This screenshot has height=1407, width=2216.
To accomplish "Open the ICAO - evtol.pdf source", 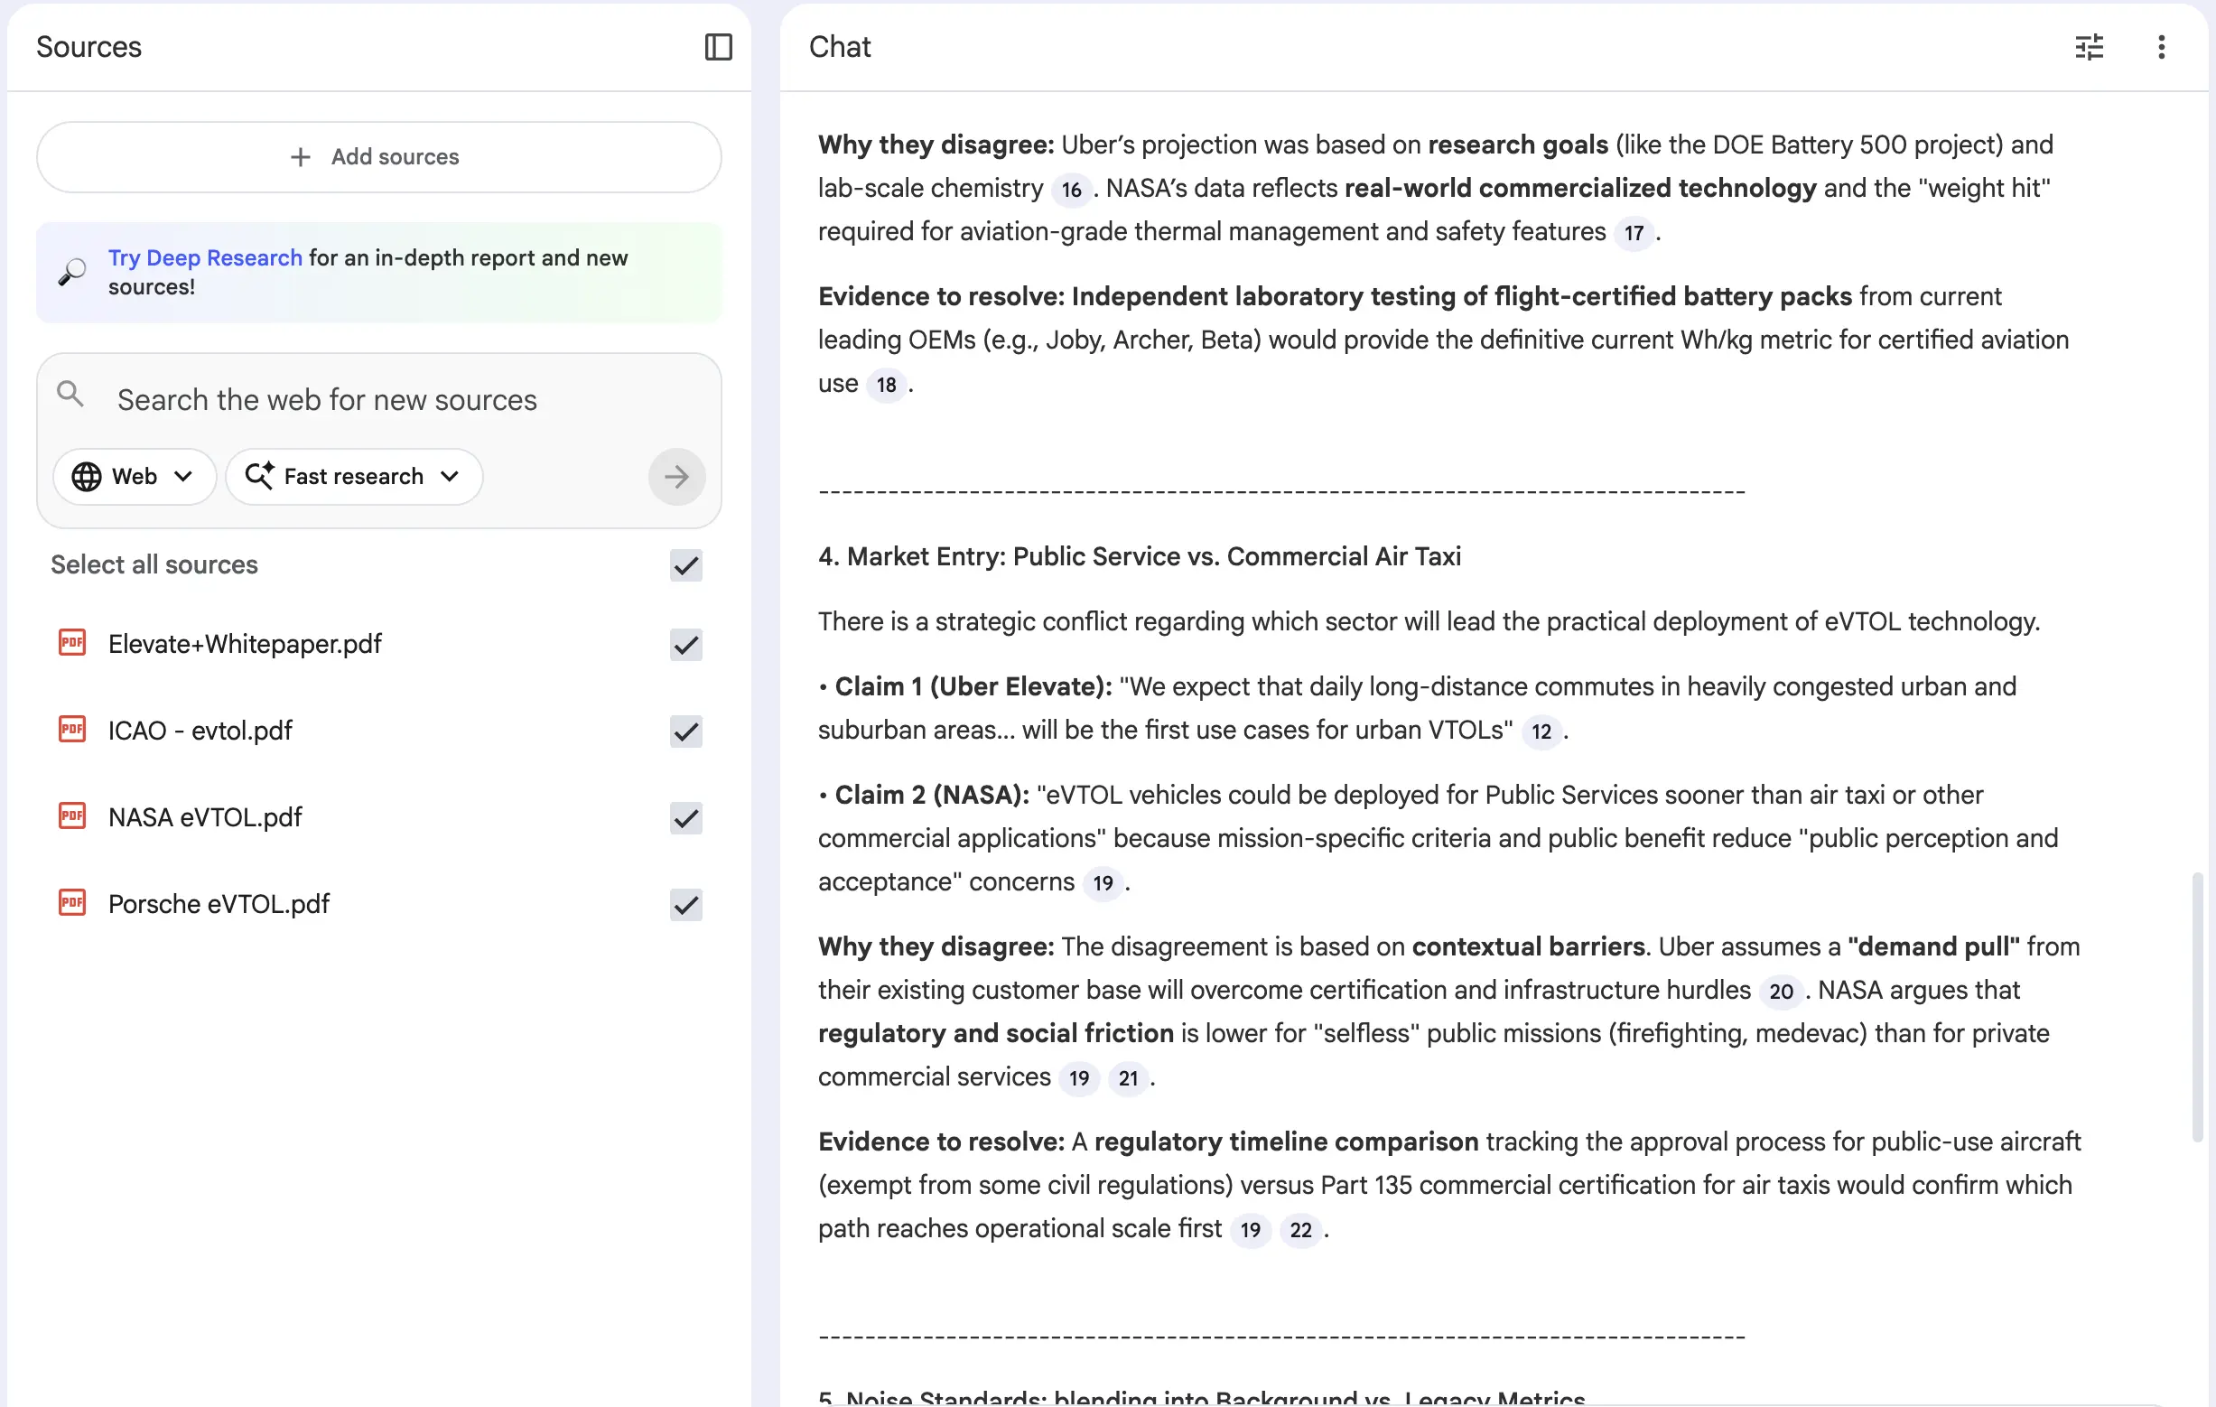I will (200, 731).
